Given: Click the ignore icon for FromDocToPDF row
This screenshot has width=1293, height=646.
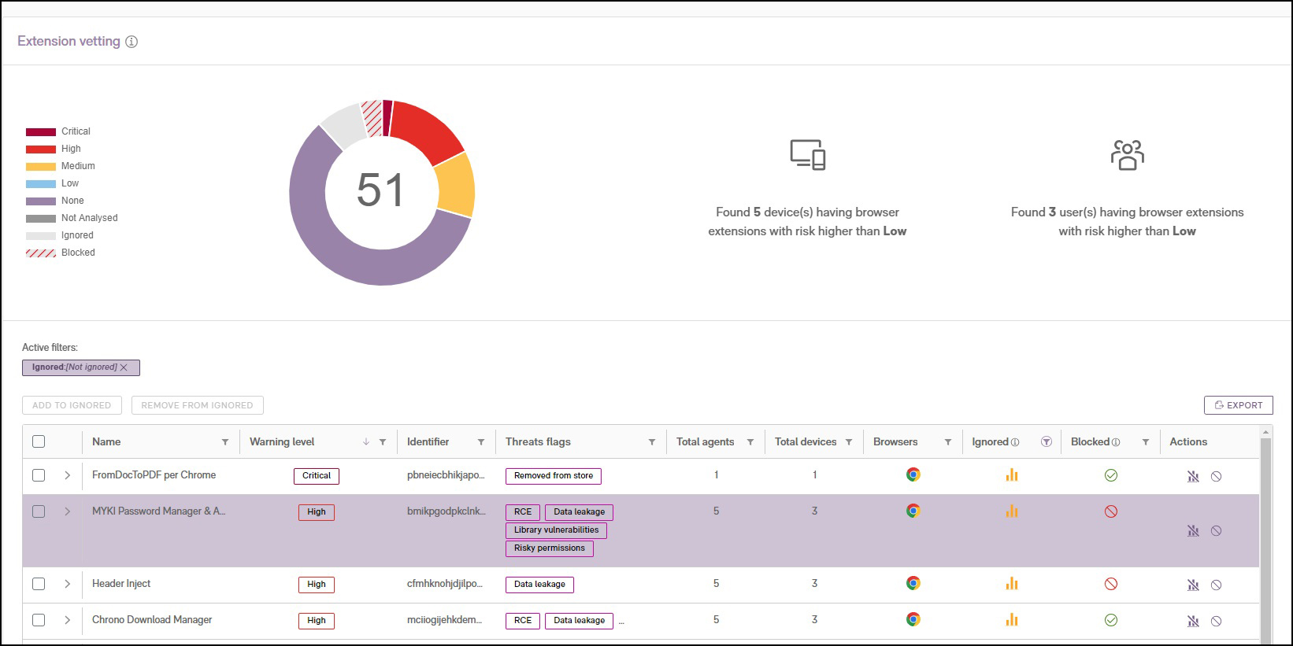Looking at the screenshot, I should tap(1193, 476).
